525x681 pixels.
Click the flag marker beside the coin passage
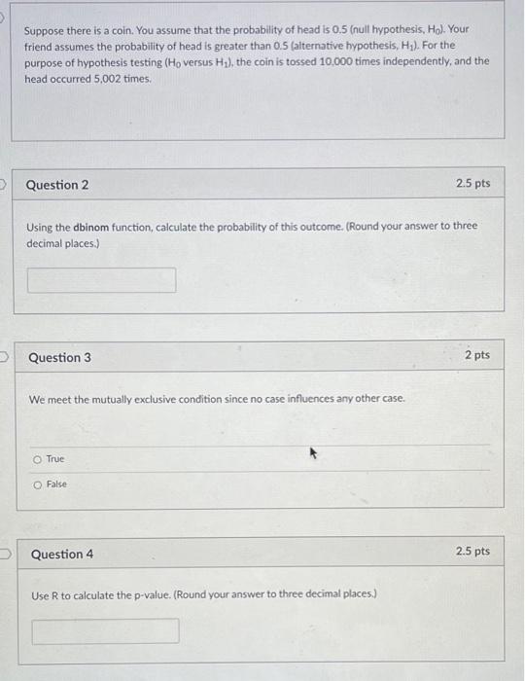pos(2,18)
